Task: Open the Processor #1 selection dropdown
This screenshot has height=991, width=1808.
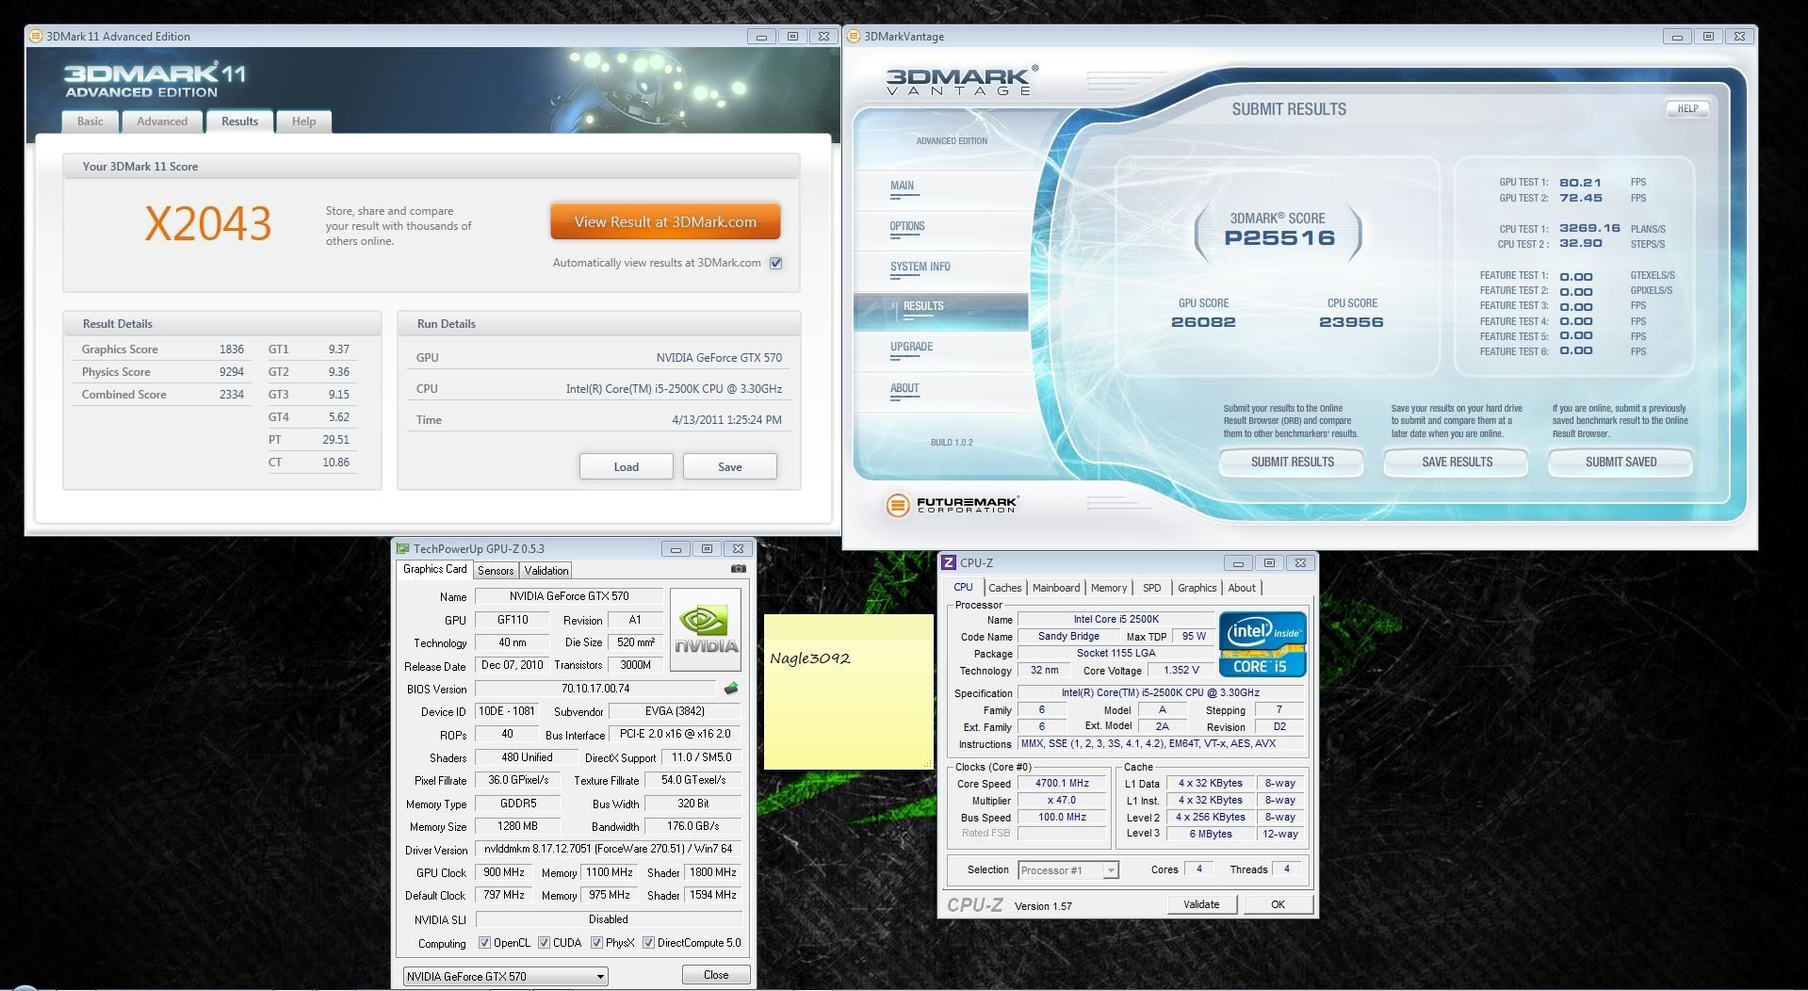Action: (1067, 869)
